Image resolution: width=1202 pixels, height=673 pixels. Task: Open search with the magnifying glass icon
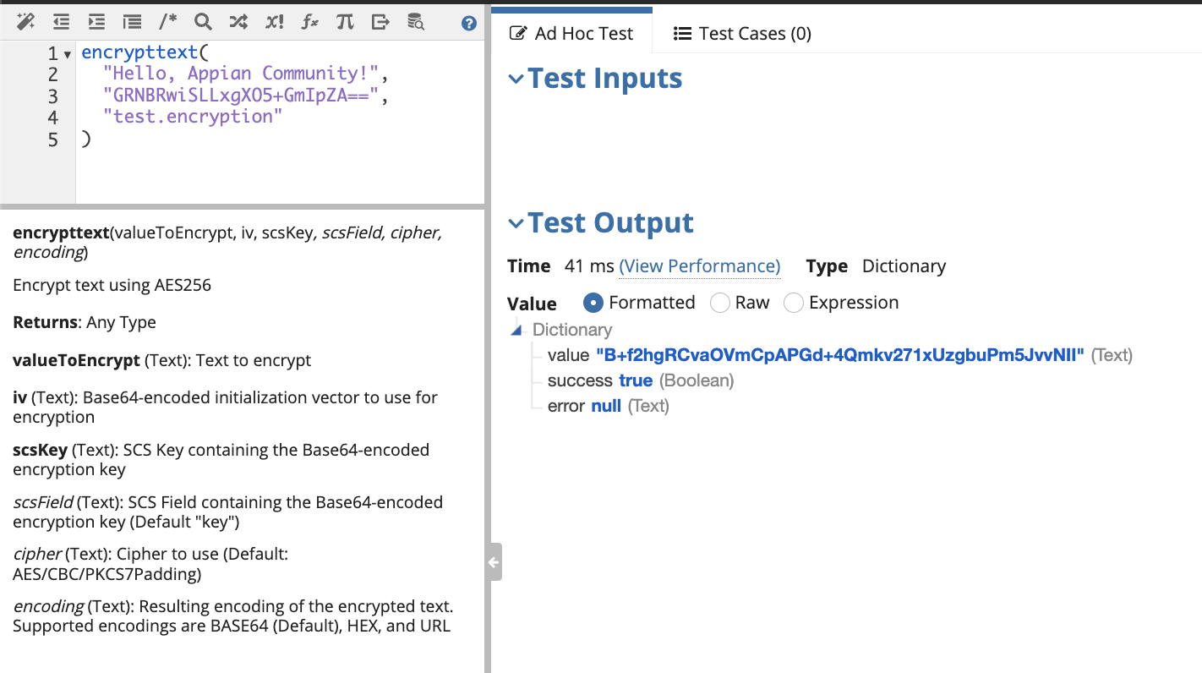pyautogui.click(x=203, y=22)
